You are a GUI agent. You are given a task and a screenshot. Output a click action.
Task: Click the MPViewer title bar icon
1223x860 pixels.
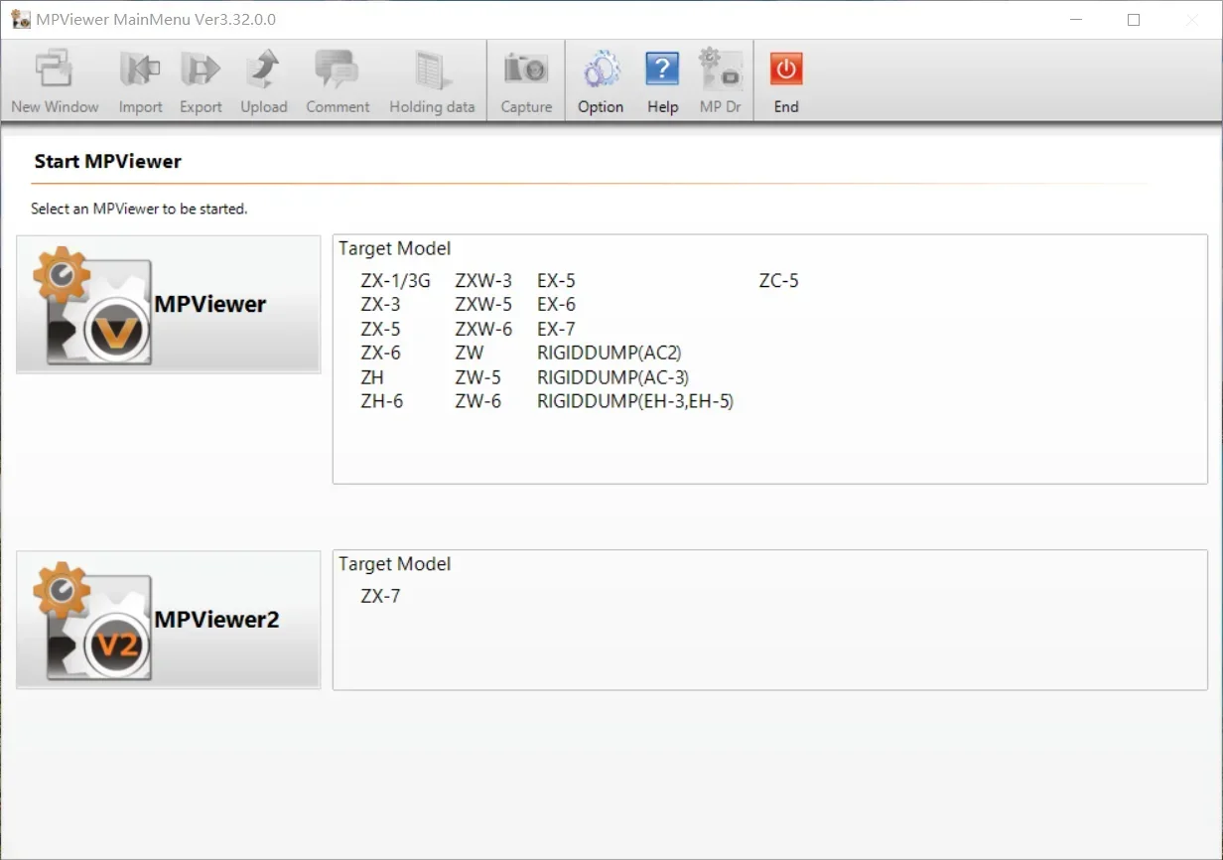(x=20, y=20)
